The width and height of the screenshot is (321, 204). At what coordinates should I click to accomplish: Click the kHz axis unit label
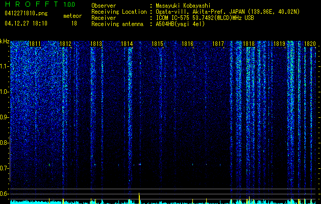(x=5, y=41)
